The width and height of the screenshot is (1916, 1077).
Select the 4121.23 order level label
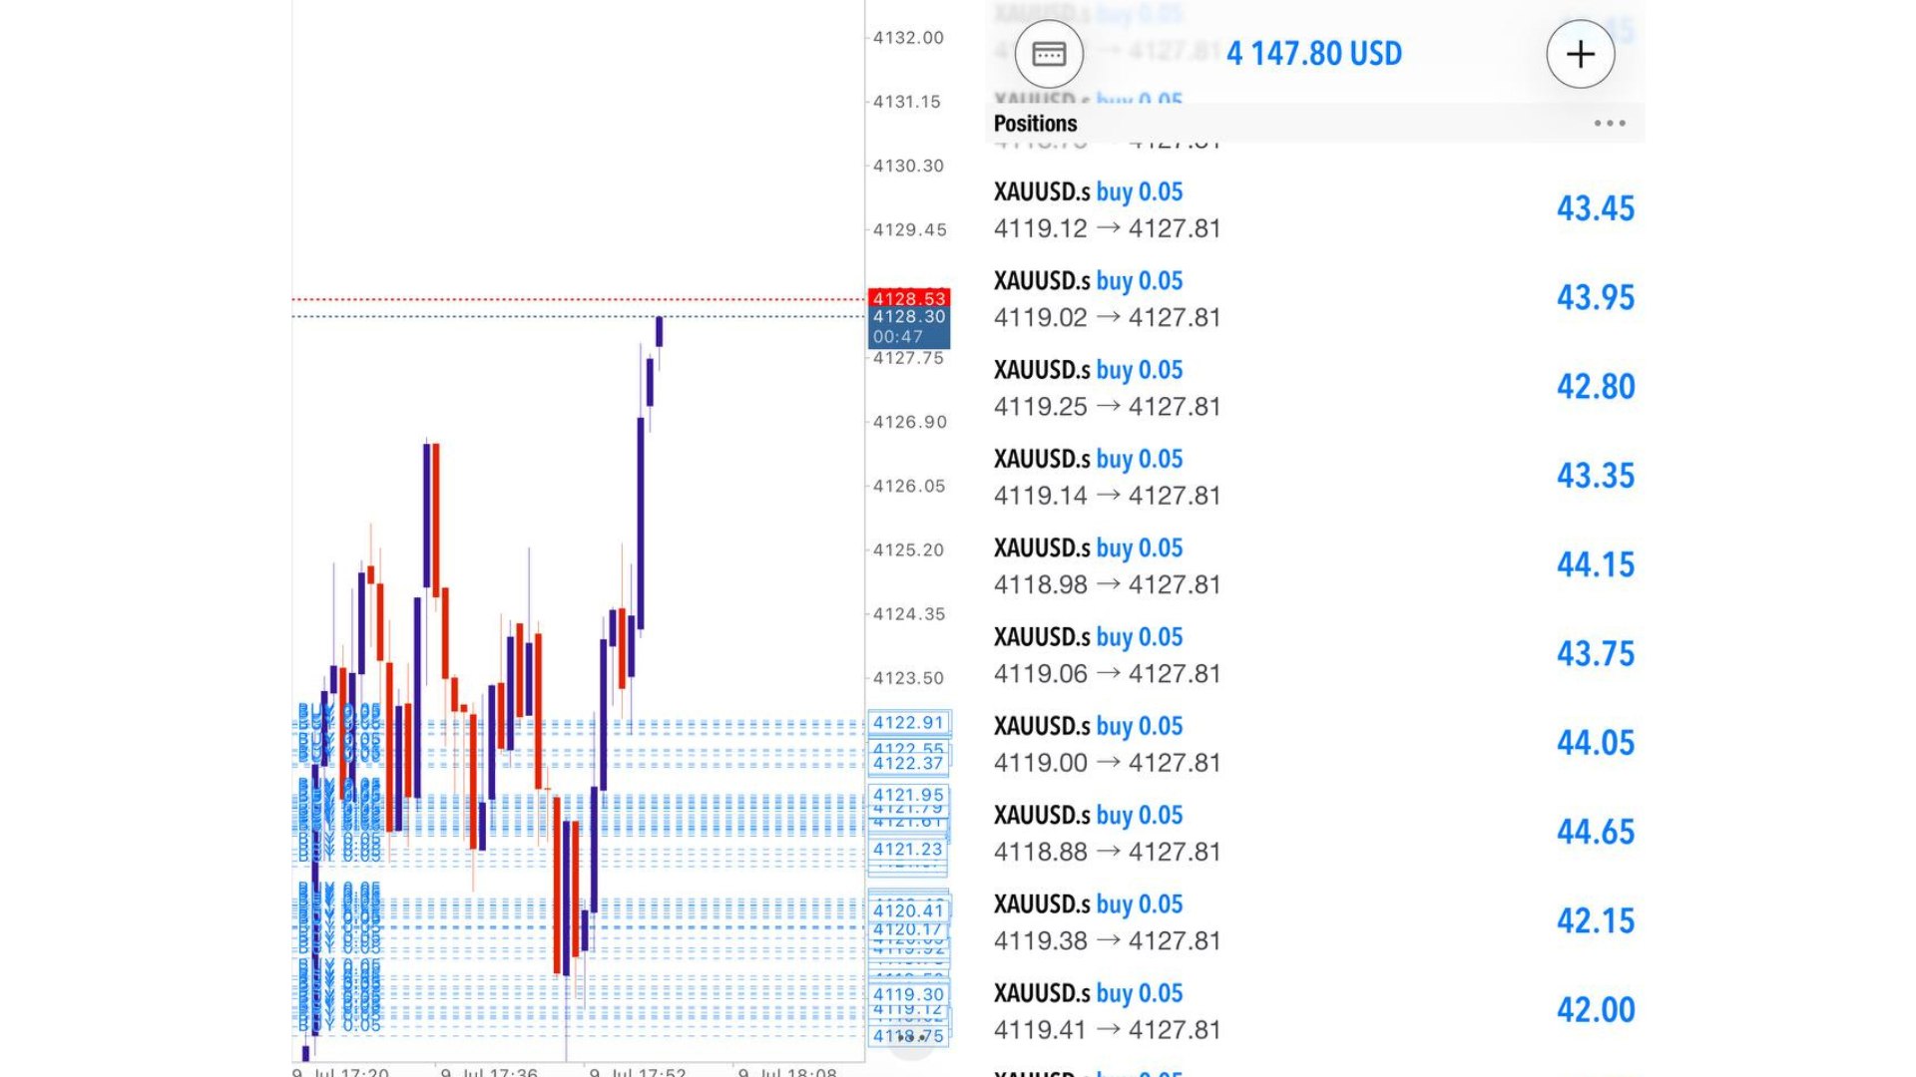(x=908, y=850)
